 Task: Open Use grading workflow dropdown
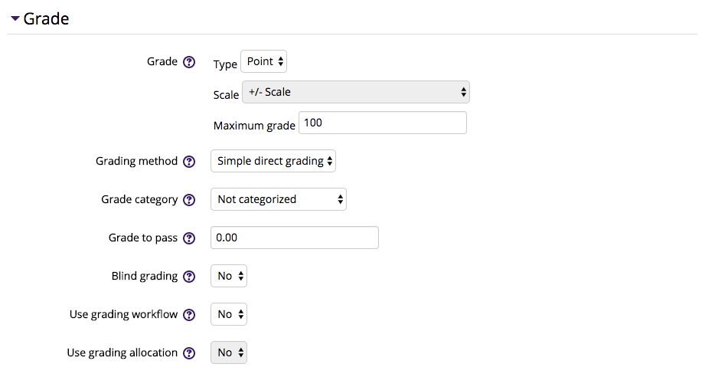229,314
